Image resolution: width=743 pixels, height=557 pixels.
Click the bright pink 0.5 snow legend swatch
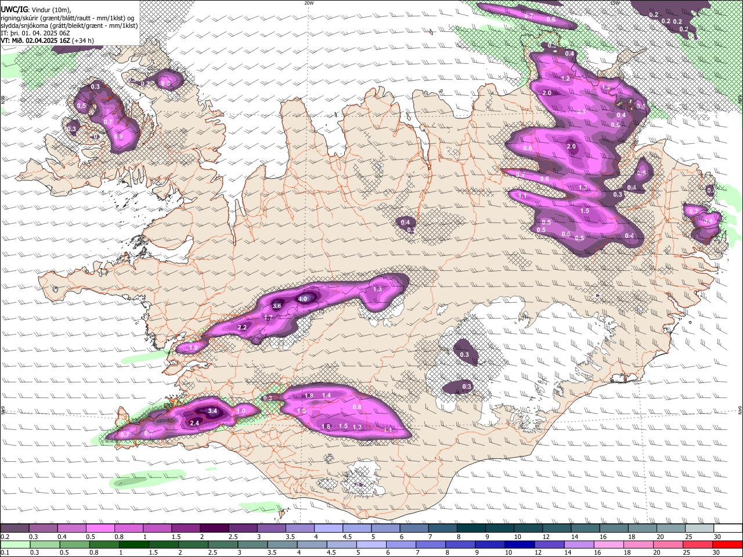click(100, 528)
